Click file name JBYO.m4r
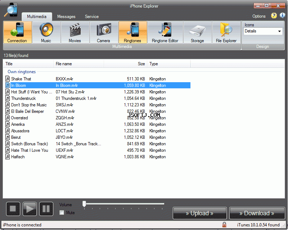This screenshot has width=288, height=230. (x=64, y=137)
